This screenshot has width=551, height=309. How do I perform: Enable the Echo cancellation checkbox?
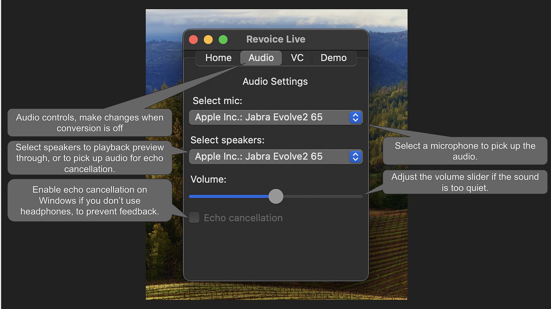194,218
